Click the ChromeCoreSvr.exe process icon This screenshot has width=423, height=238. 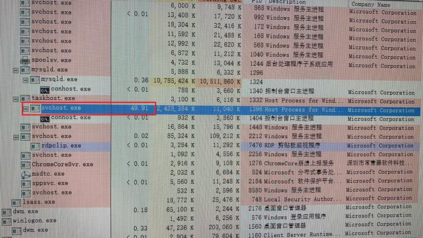point(26,165)
